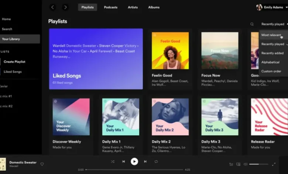
Task: Open the mix #1 sidebar playlist
Action: click(6, 96)
